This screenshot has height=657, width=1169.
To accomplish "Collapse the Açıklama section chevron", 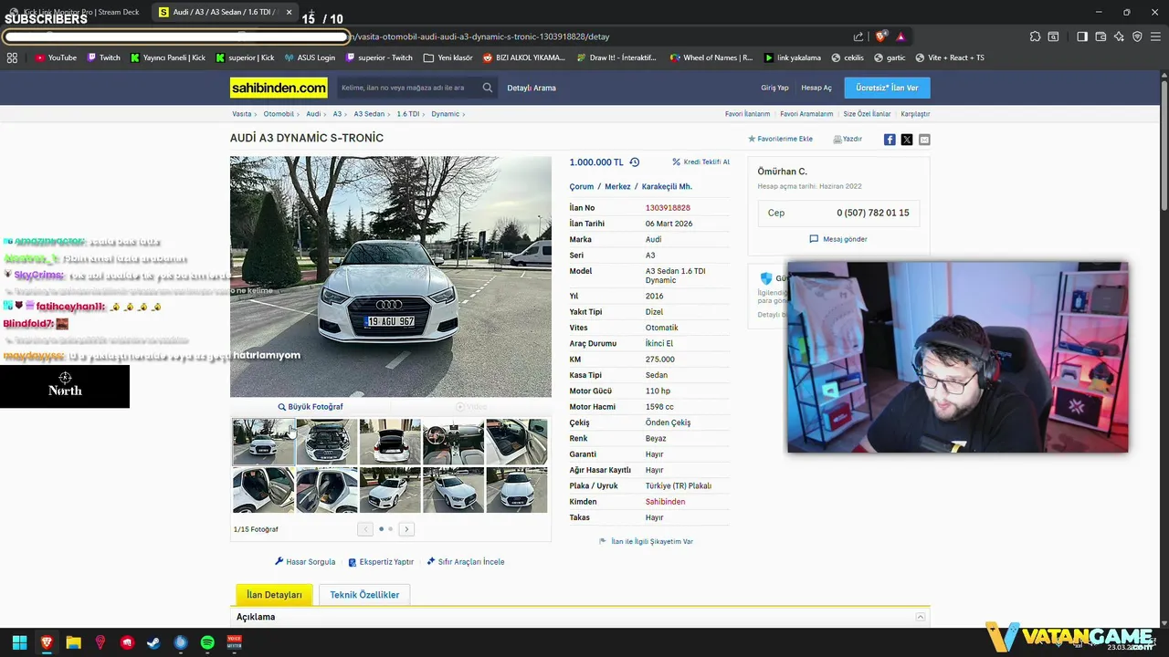I will tap(921, 617).
